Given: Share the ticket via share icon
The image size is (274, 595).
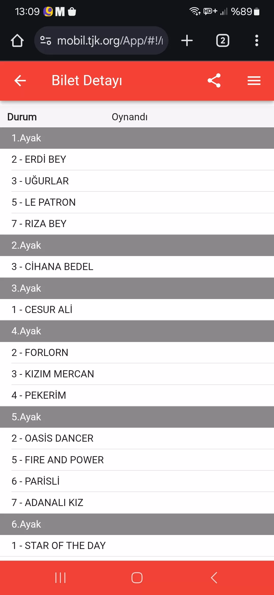Looking at the screenshot, I should point(214,81).
